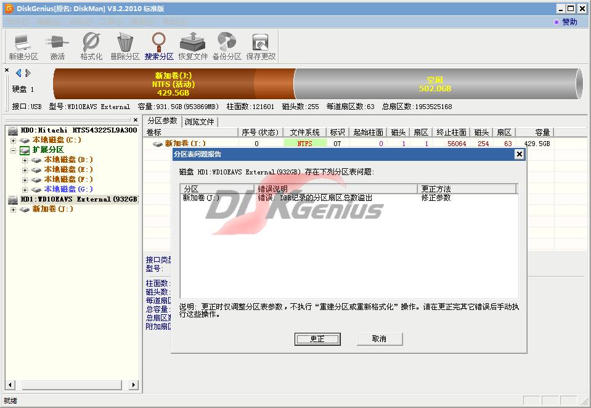Click the 取消 button to cancel
Viewport: 591px width, 408px height.
point(379,338)
